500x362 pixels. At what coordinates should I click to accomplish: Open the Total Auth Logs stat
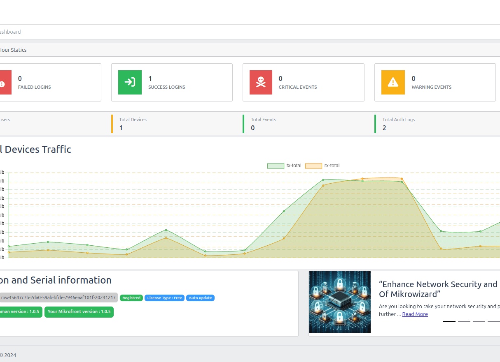tap(398, 124)
